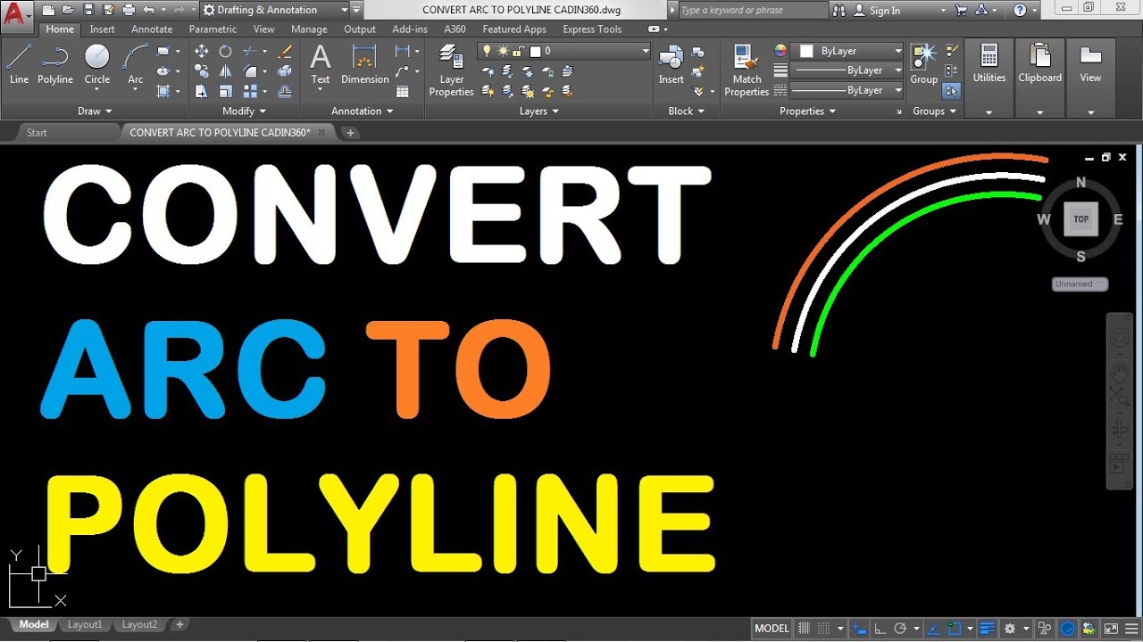
Task: Start the Dimension tool
Action: point(364,65)
